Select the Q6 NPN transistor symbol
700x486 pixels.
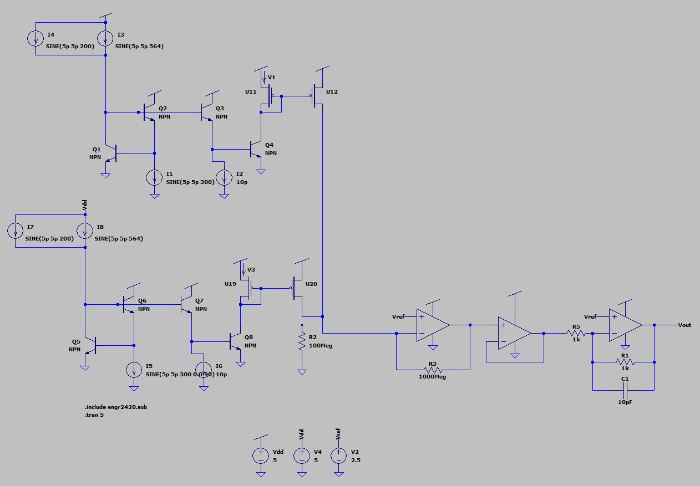(x=128, y=305)
